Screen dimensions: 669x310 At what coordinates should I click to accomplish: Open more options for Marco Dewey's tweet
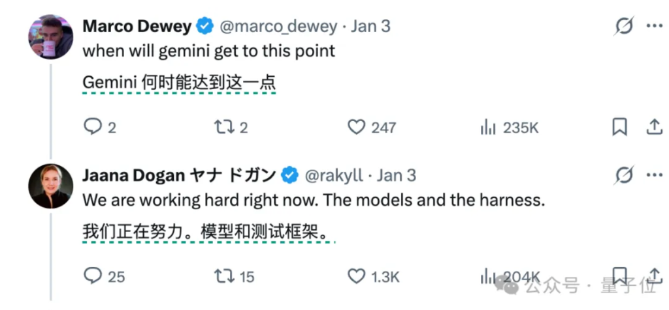(x=654, y=26)
